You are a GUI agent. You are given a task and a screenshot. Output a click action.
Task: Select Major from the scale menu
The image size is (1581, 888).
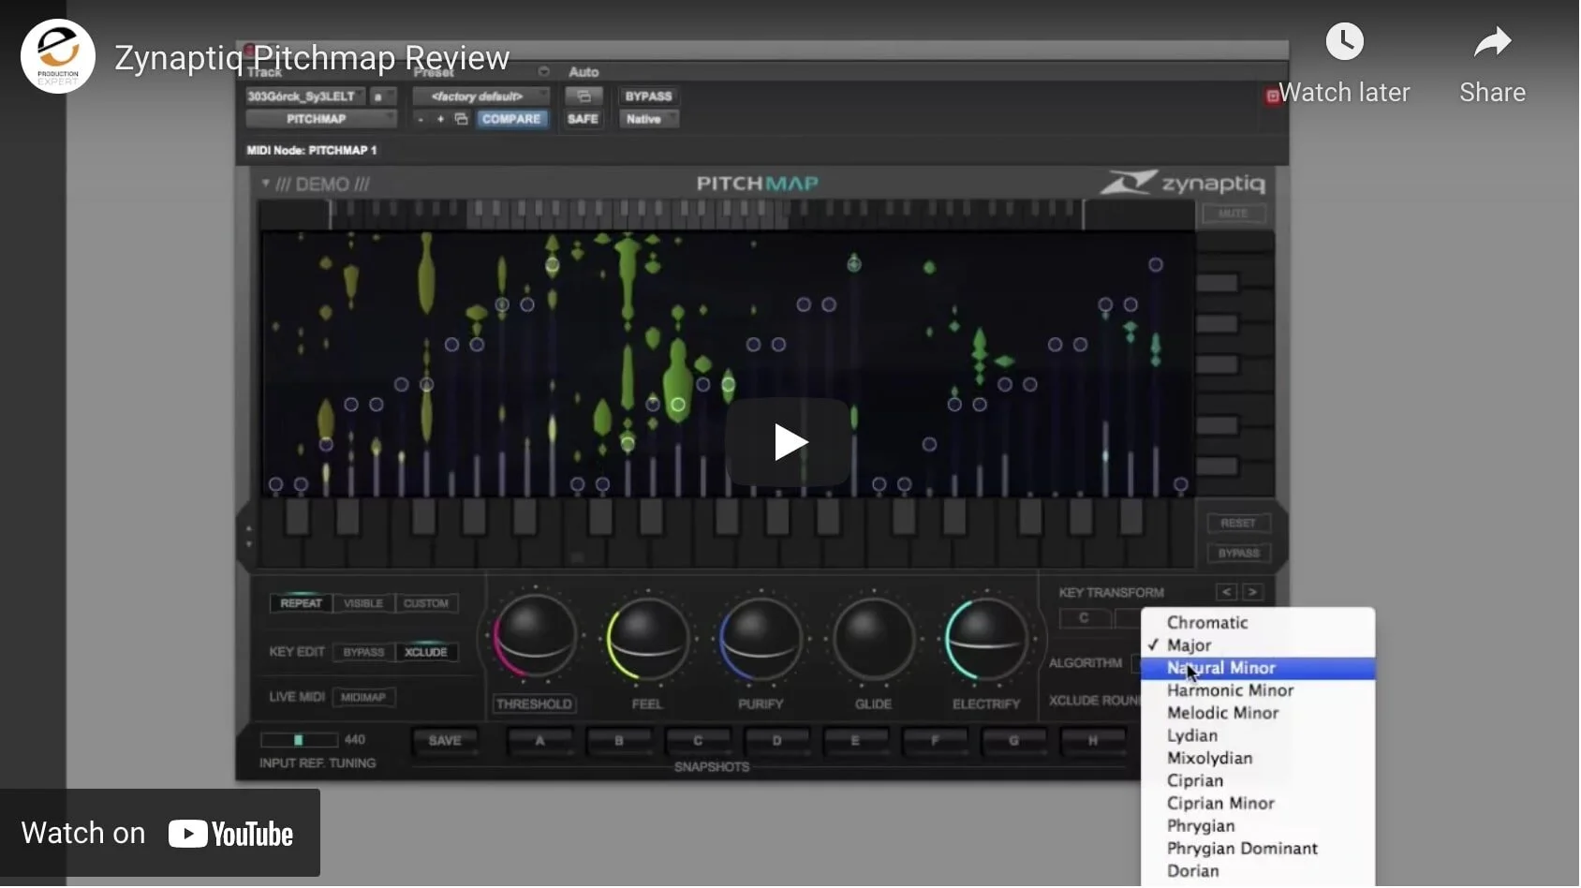pyautogui.click(x=1258, y=645)
